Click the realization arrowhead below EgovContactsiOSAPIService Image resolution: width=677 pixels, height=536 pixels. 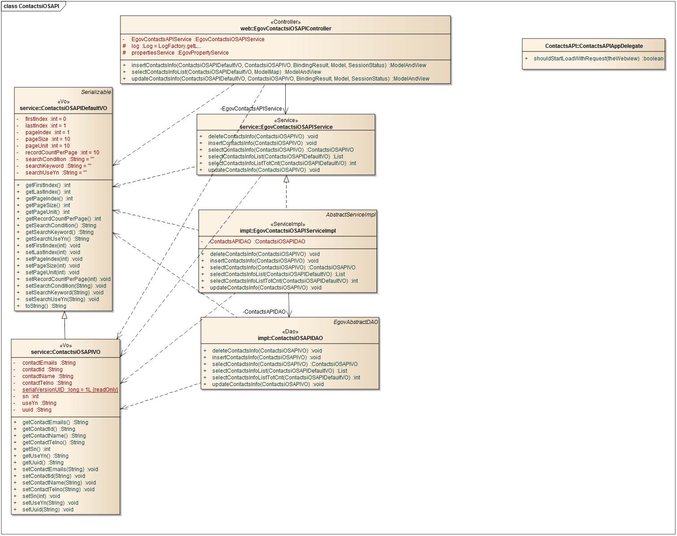pyautogui.click(x=286, y=179)
